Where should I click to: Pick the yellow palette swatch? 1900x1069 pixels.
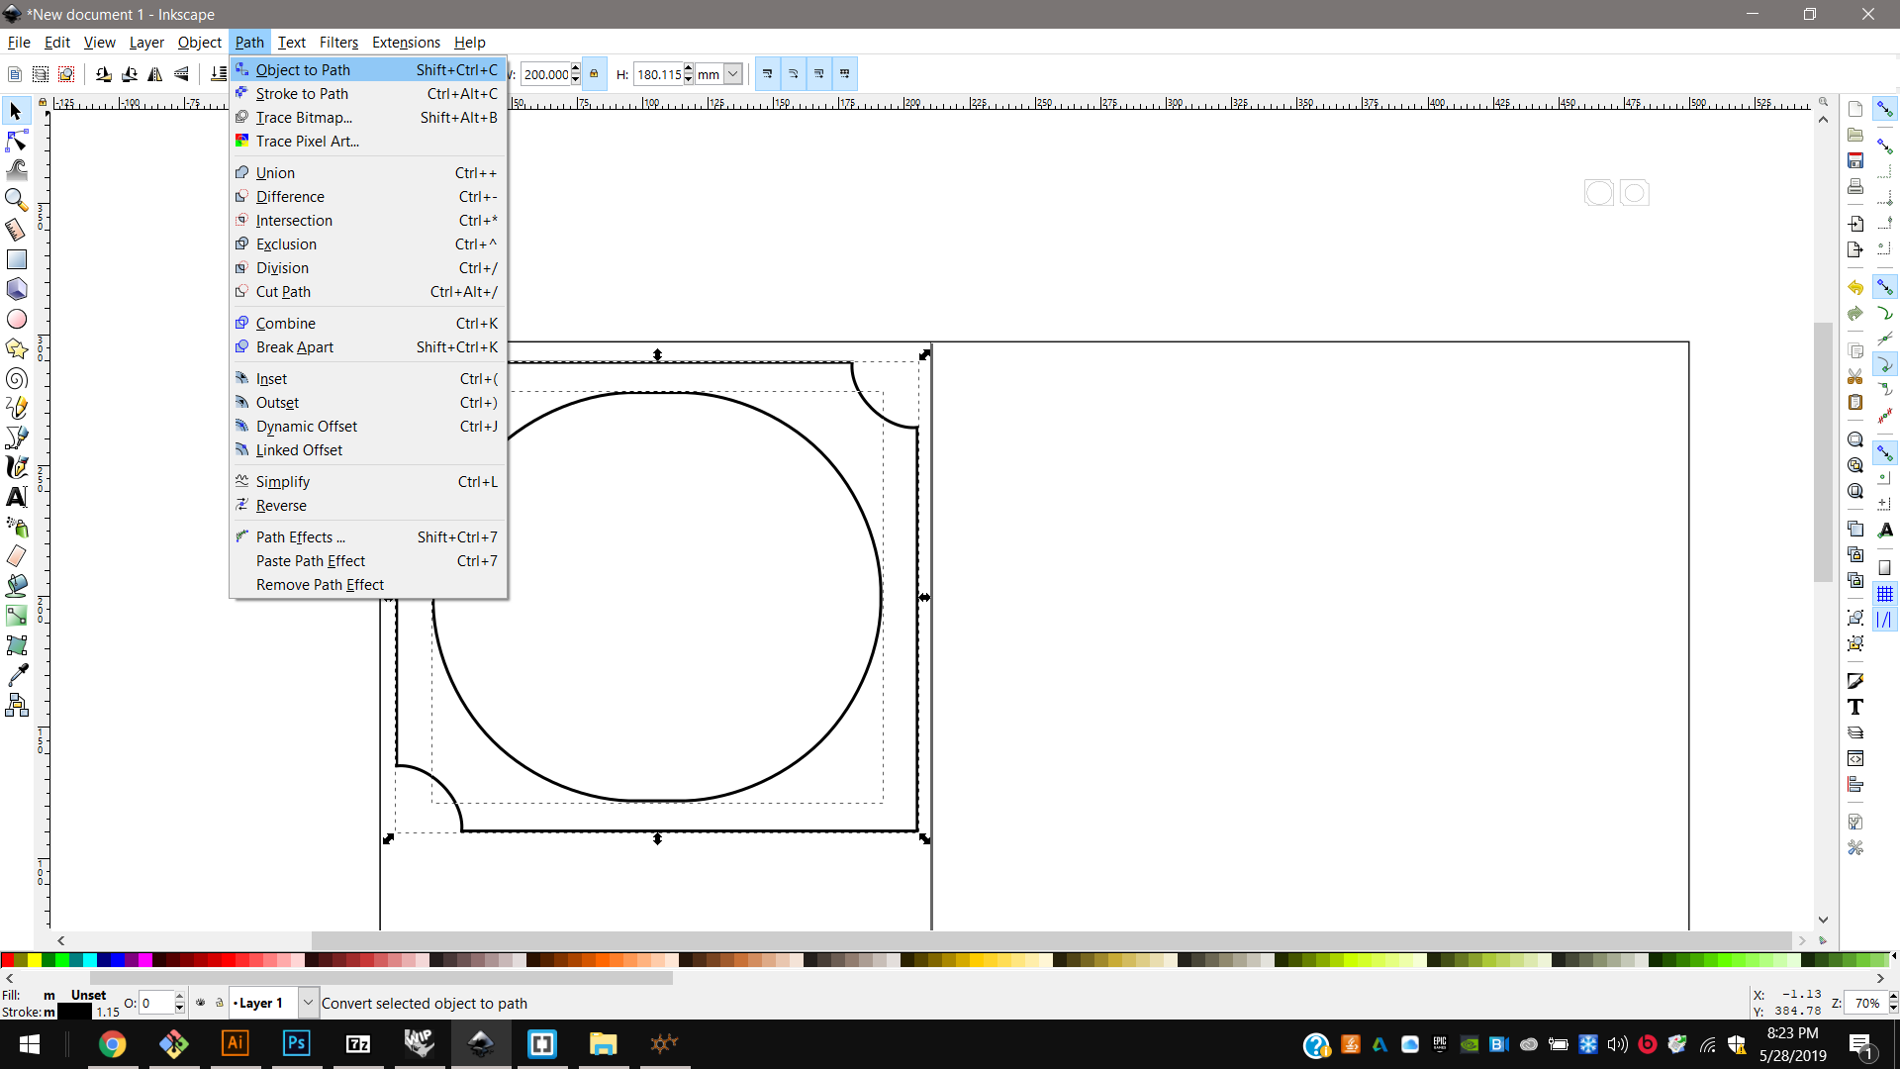coord(35,960)
